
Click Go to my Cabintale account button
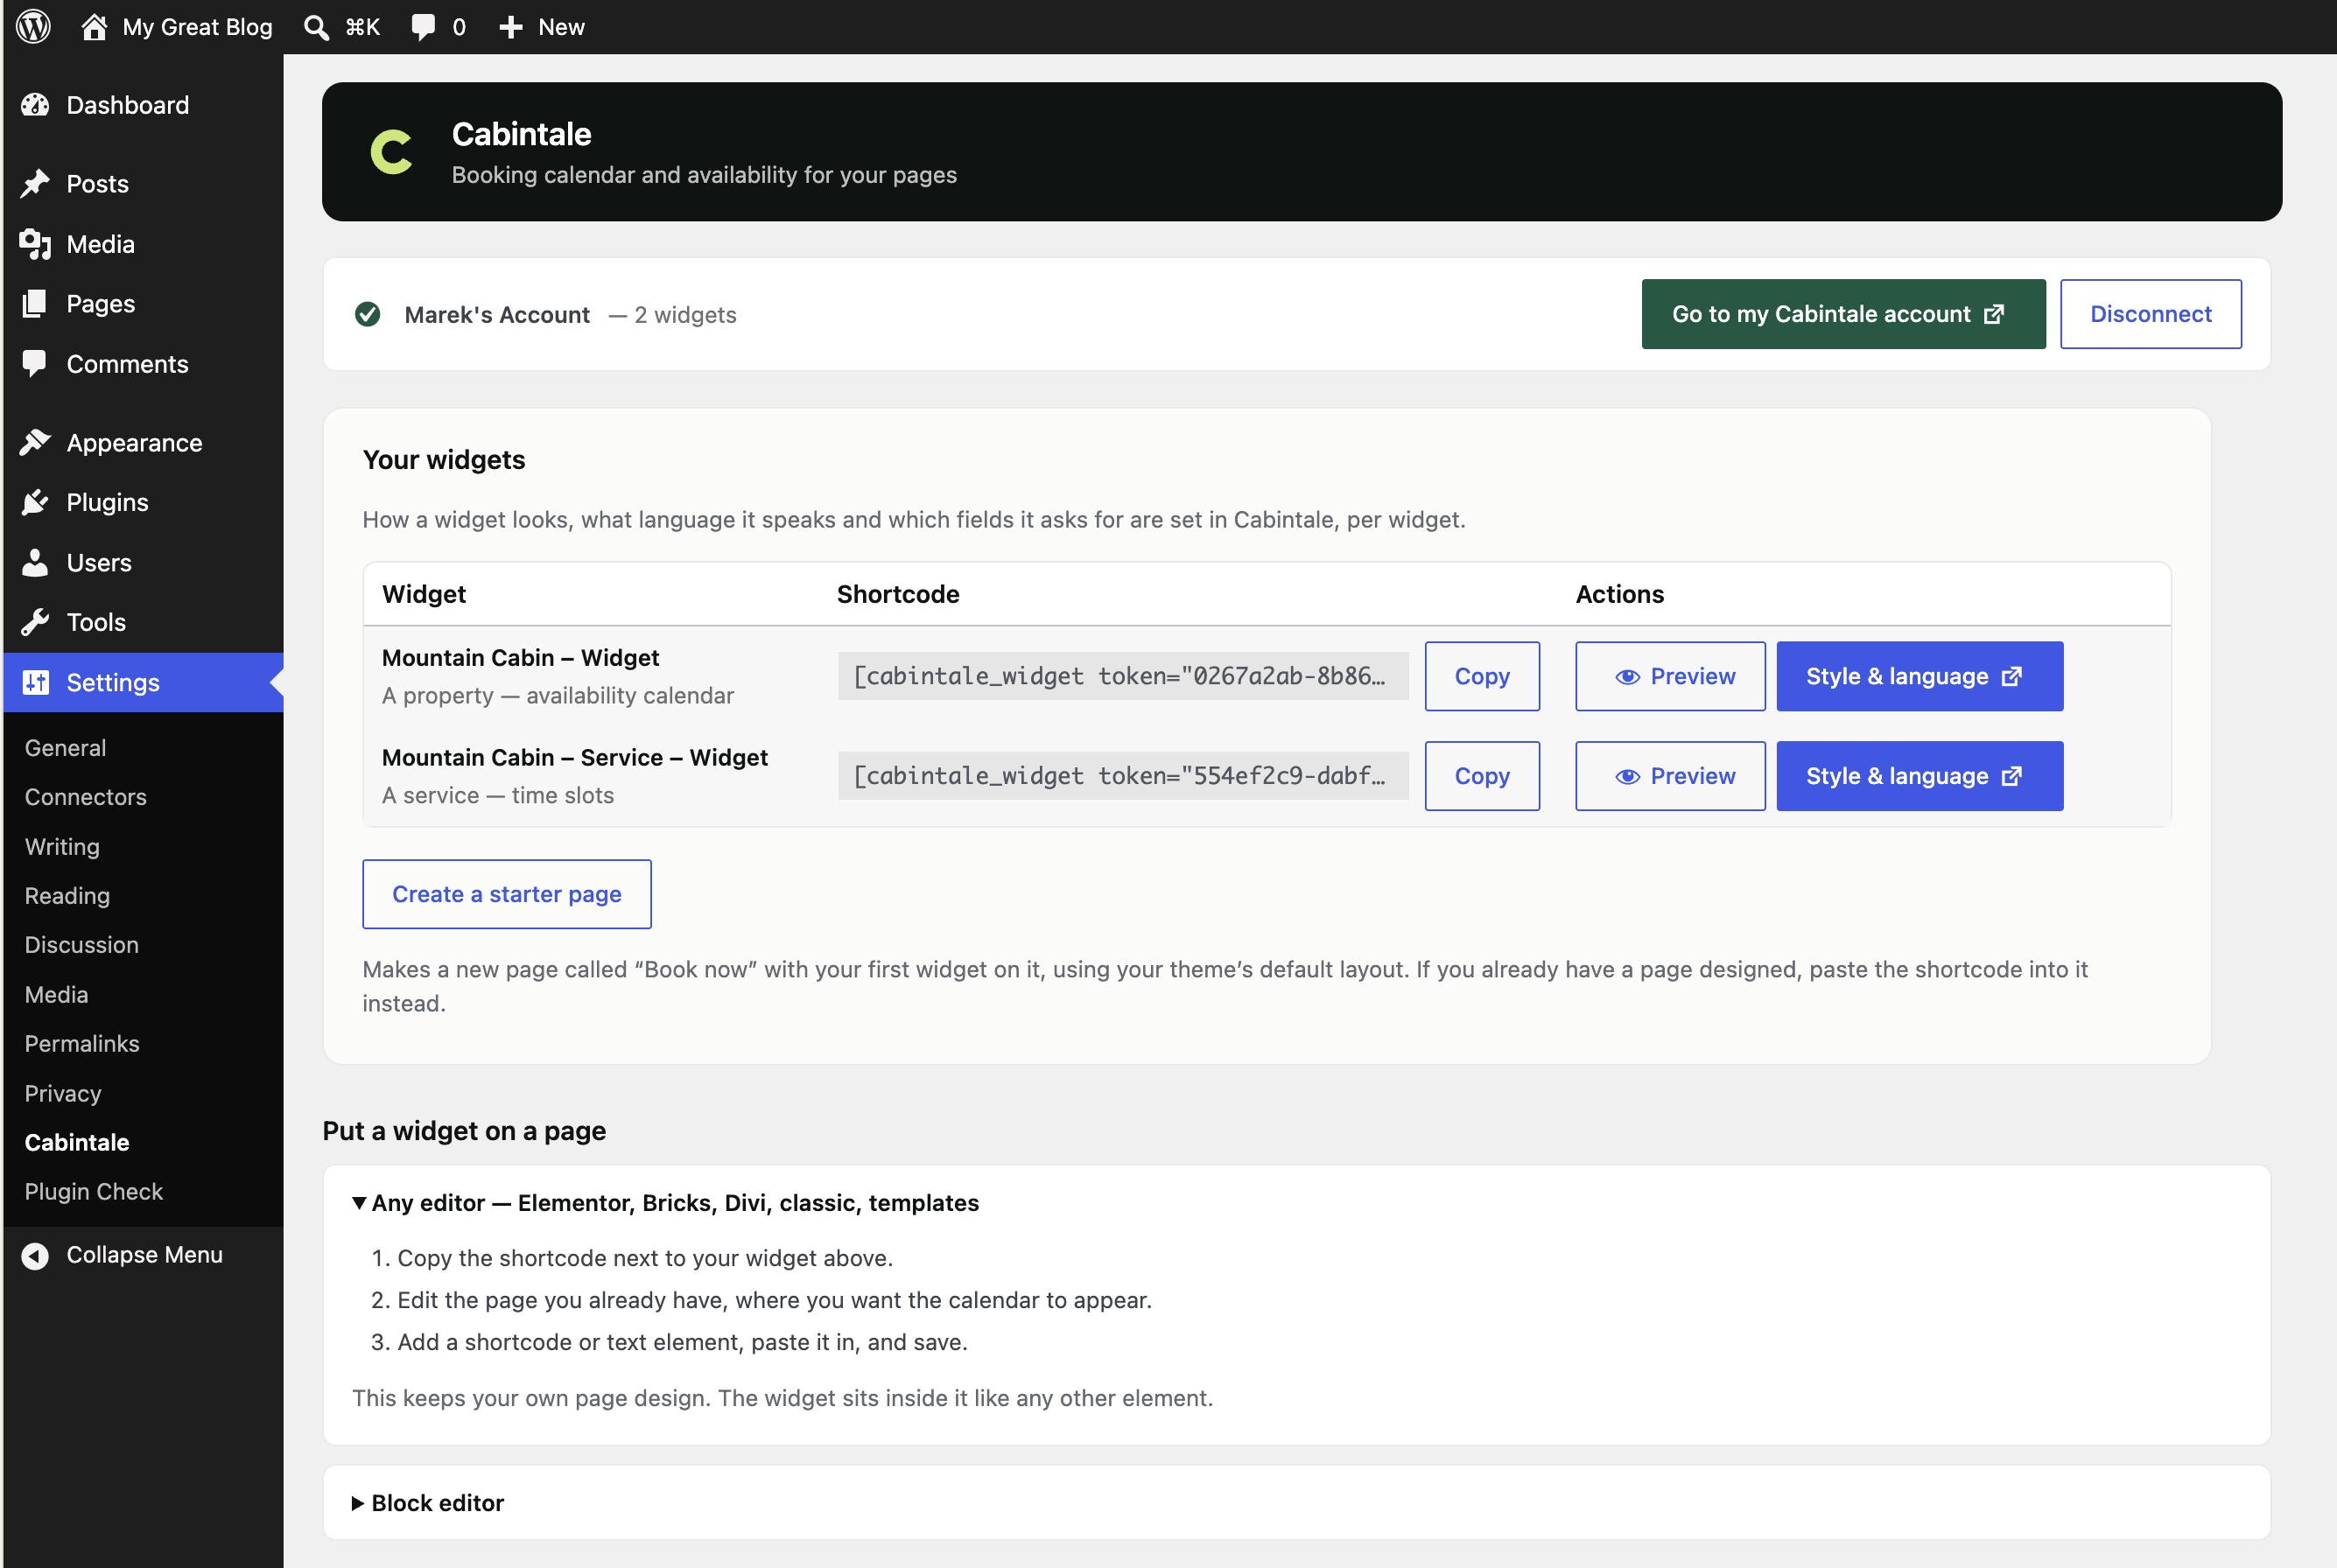[1842, 314]
